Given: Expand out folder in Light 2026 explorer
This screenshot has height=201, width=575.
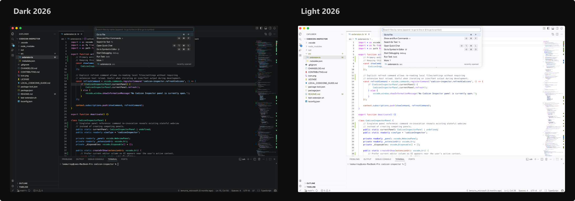Looking at the screenshot, I should [325, 50].
